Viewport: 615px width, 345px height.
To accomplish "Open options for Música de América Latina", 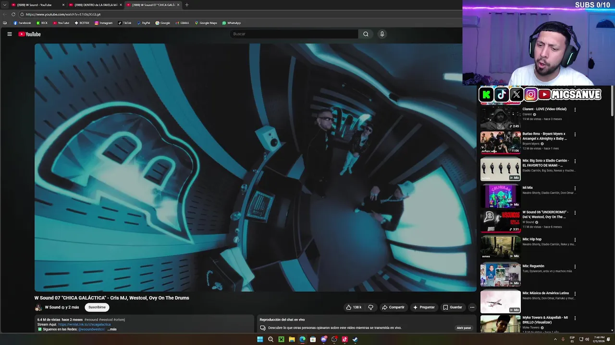I will tap(575, 293).
